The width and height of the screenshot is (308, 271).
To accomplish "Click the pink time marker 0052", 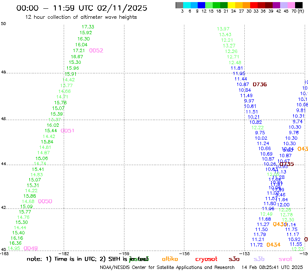I will (96, 50).
